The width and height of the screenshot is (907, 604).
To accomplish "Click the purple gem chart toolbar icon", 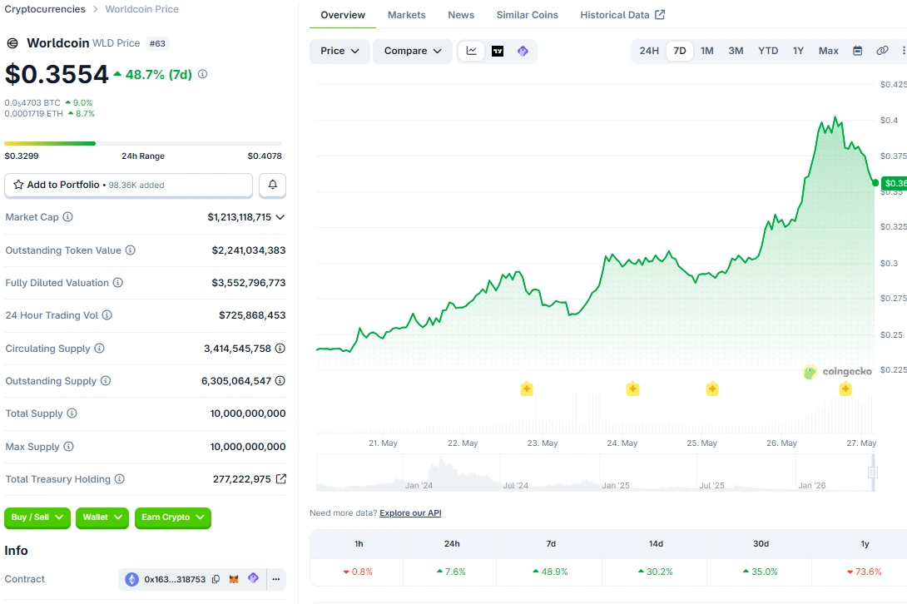I will pos(523,51).
